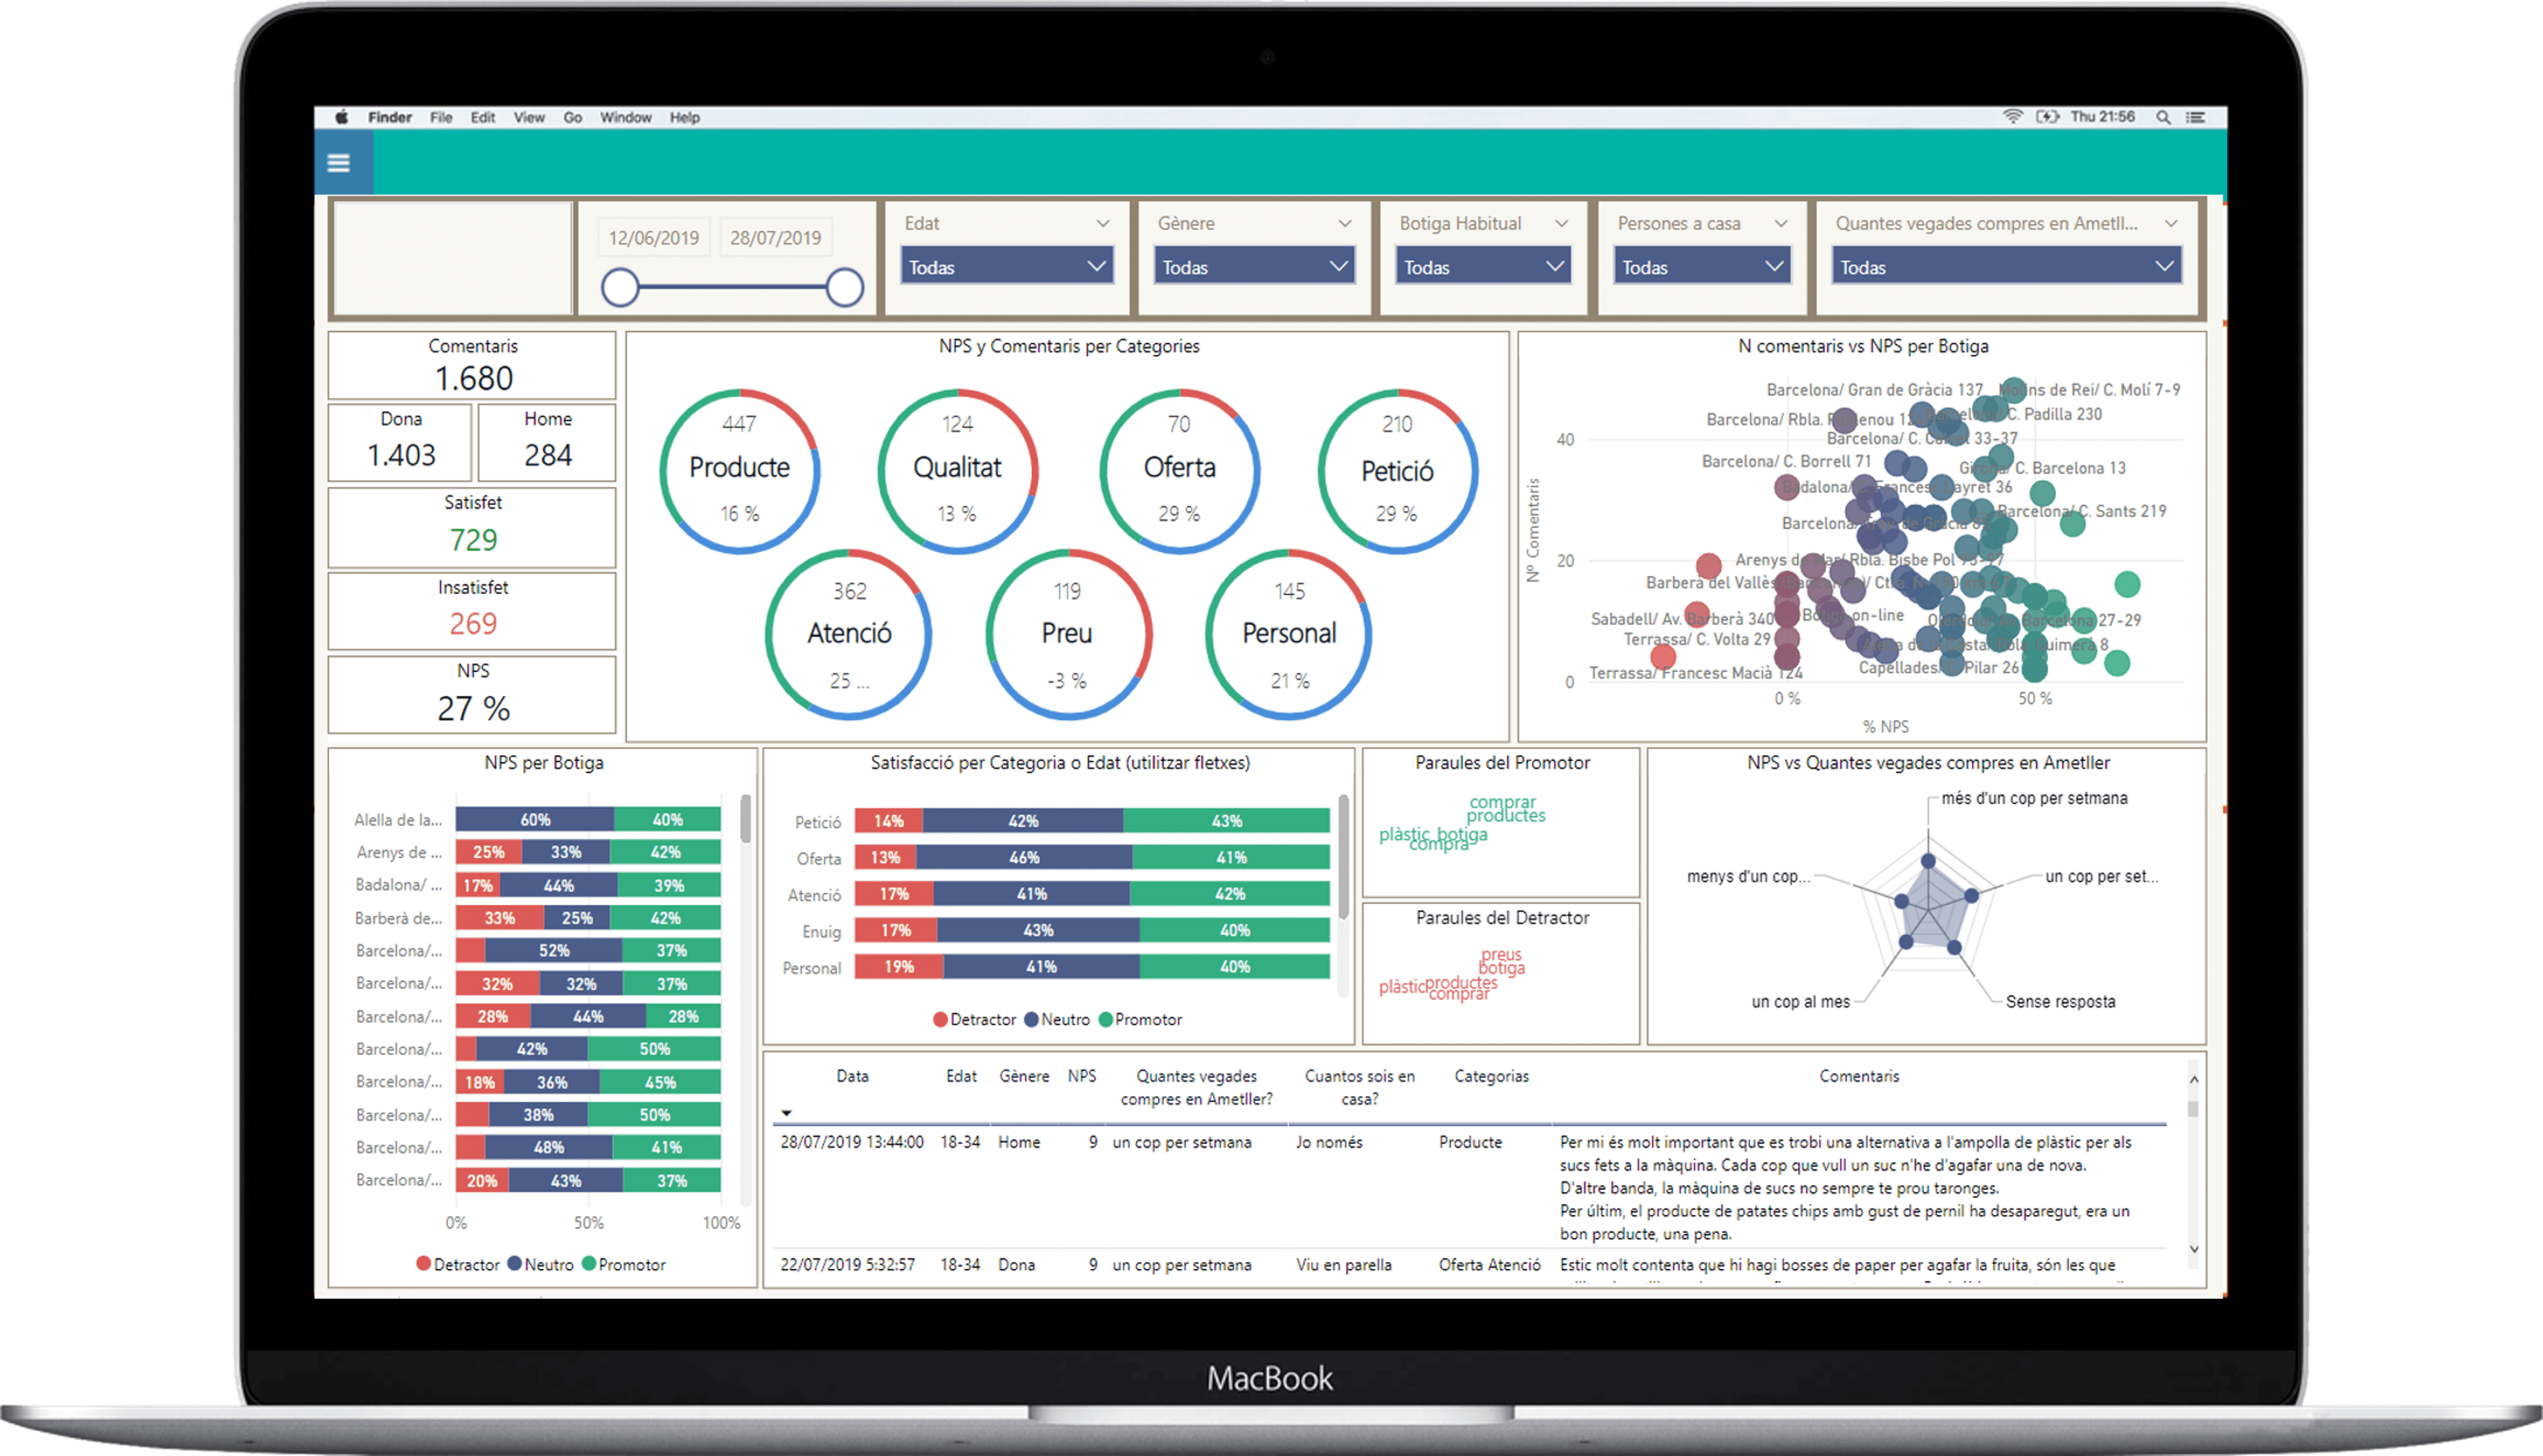Click the Home 284 card
Screen dimensions: 2543x1456
point(547,442)
